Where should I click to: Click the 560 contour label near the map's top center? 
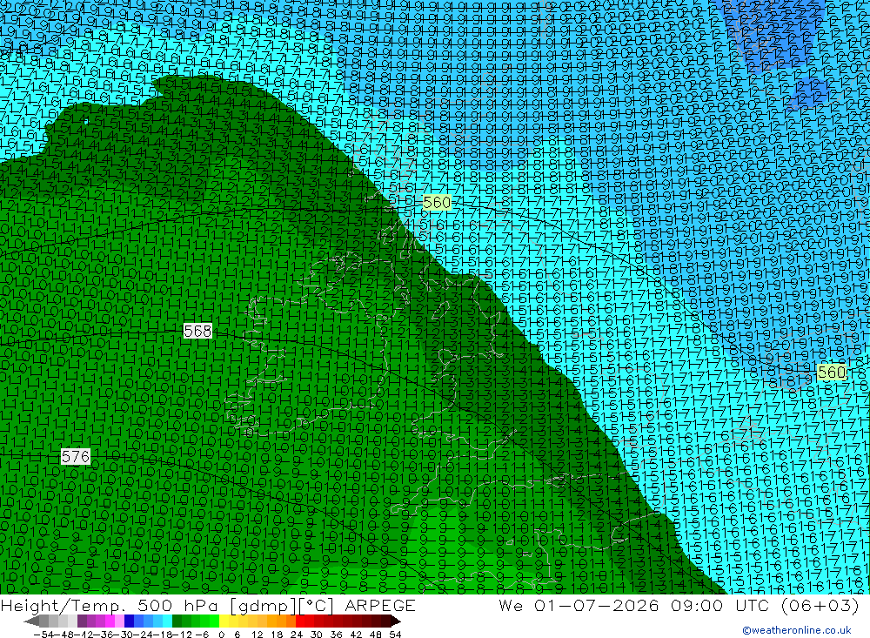437,203
